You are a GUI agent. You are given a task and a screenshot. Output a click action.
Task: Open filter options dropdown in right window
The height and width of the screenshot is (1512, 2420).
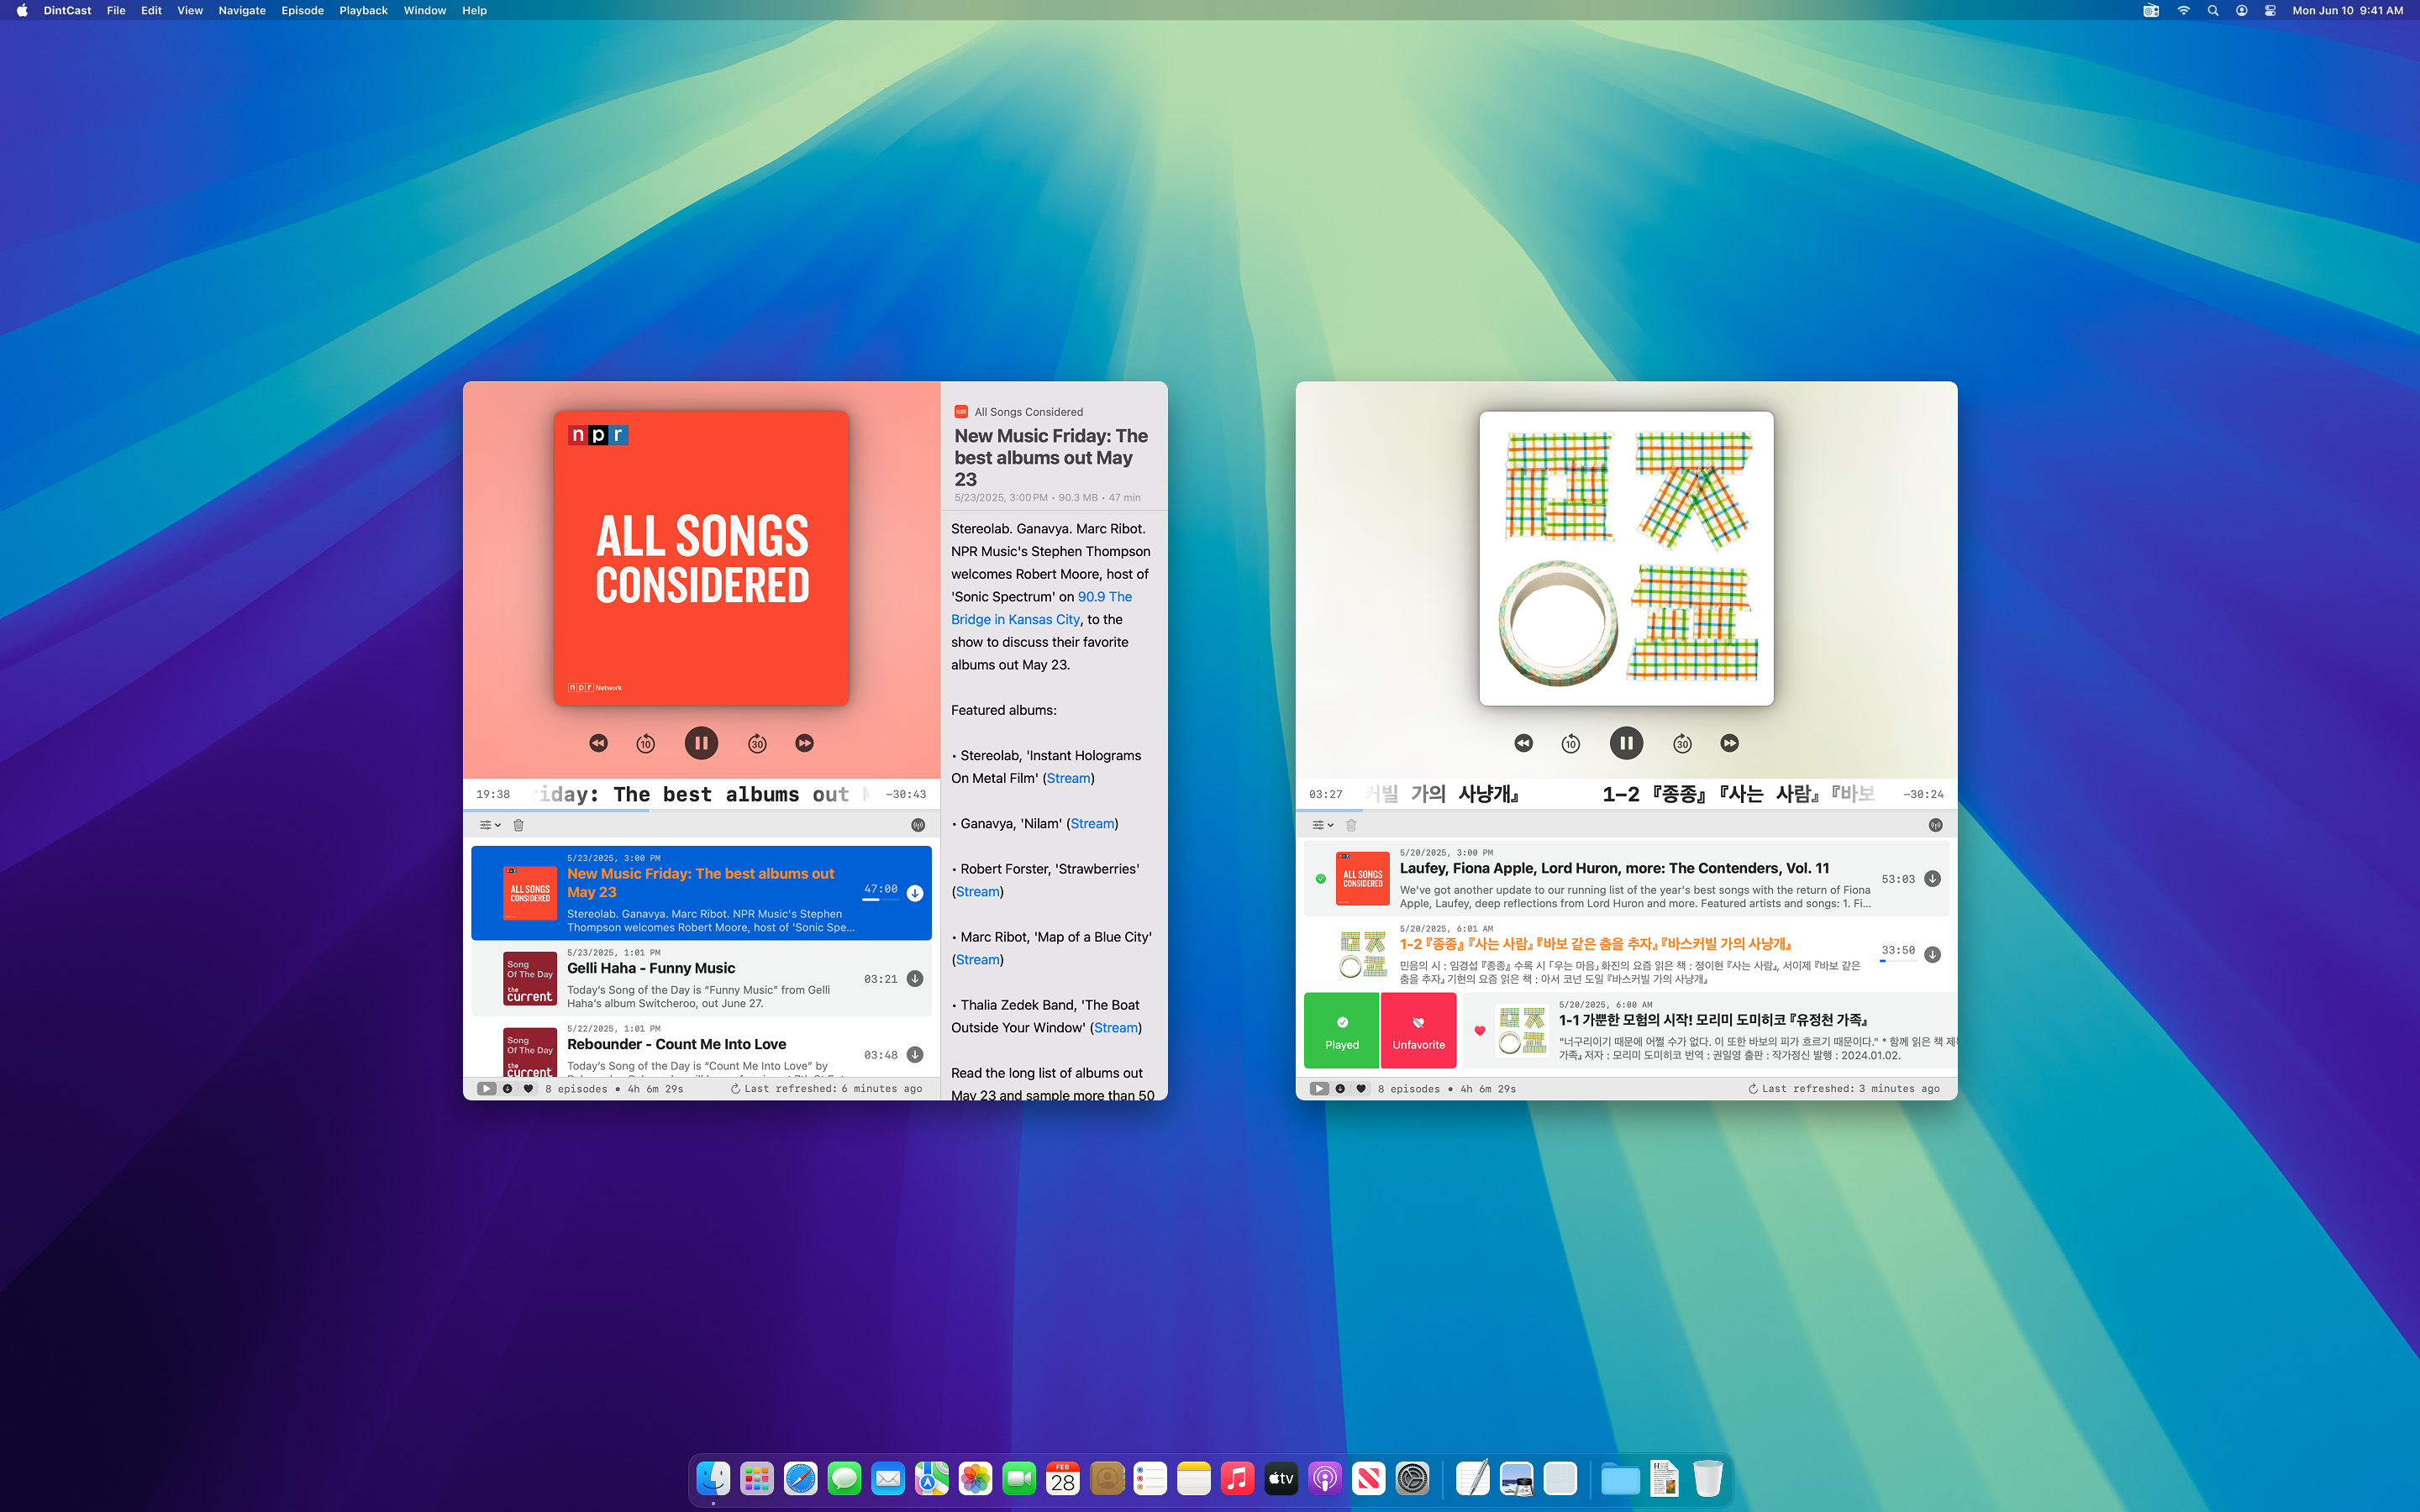pos(1322,825)
